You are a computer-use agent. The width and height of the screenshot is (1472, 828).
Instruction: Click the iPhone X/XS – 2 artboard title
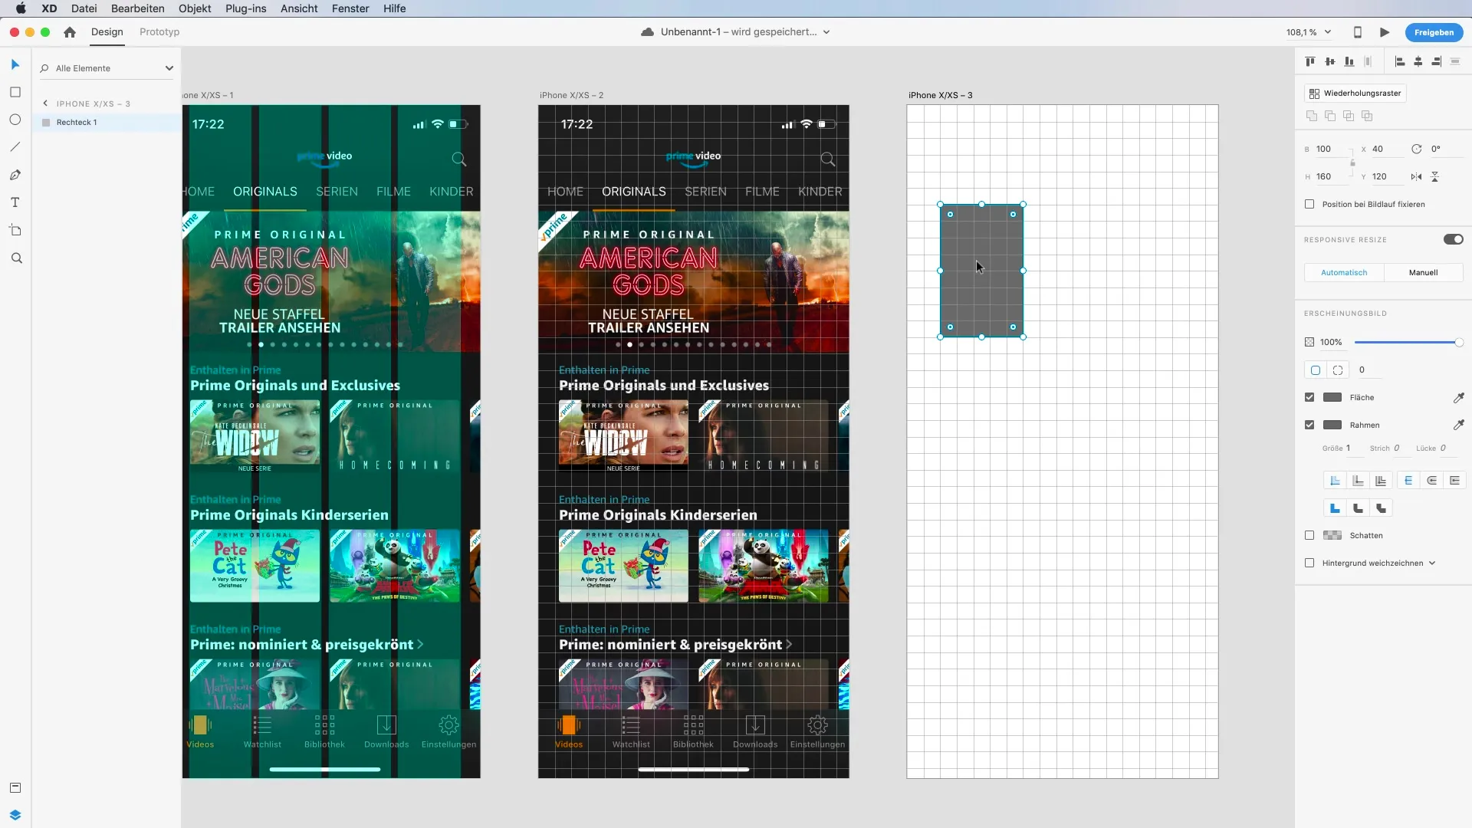(571, 95)
